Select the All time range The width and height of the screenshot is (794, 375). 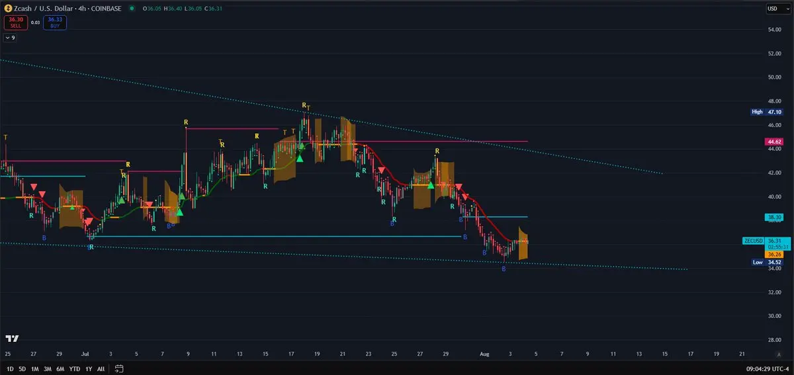click(x=101, y=368)
